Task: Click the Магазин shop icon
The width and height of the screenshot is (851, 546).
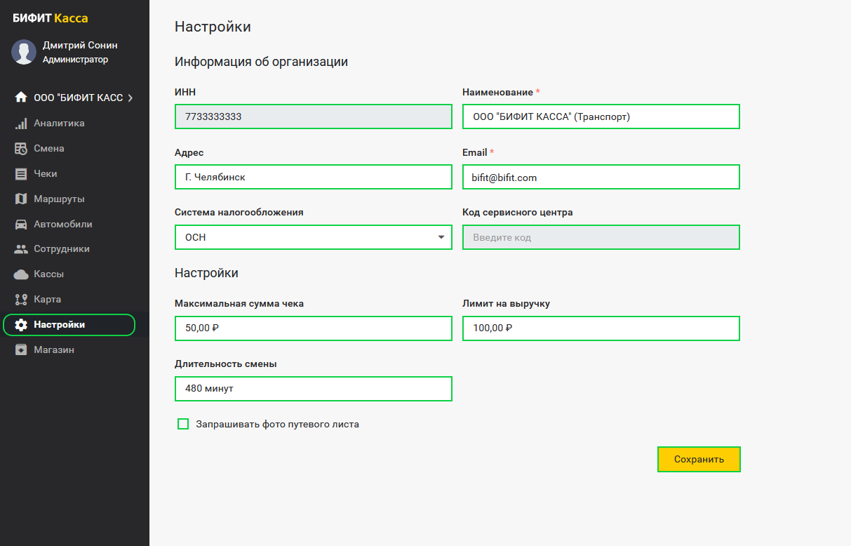Action: [x=21, y=349]
